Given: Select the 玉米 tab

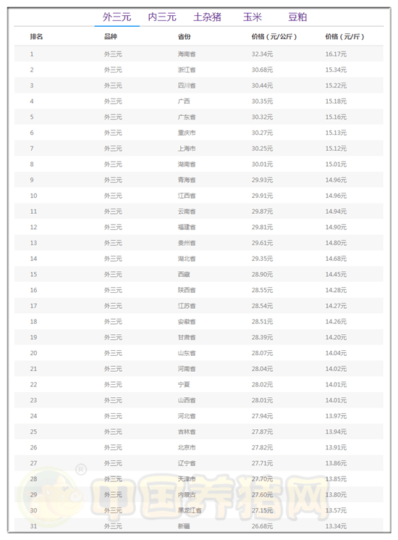Looking at the screenshot, I should tap(253, 17).
